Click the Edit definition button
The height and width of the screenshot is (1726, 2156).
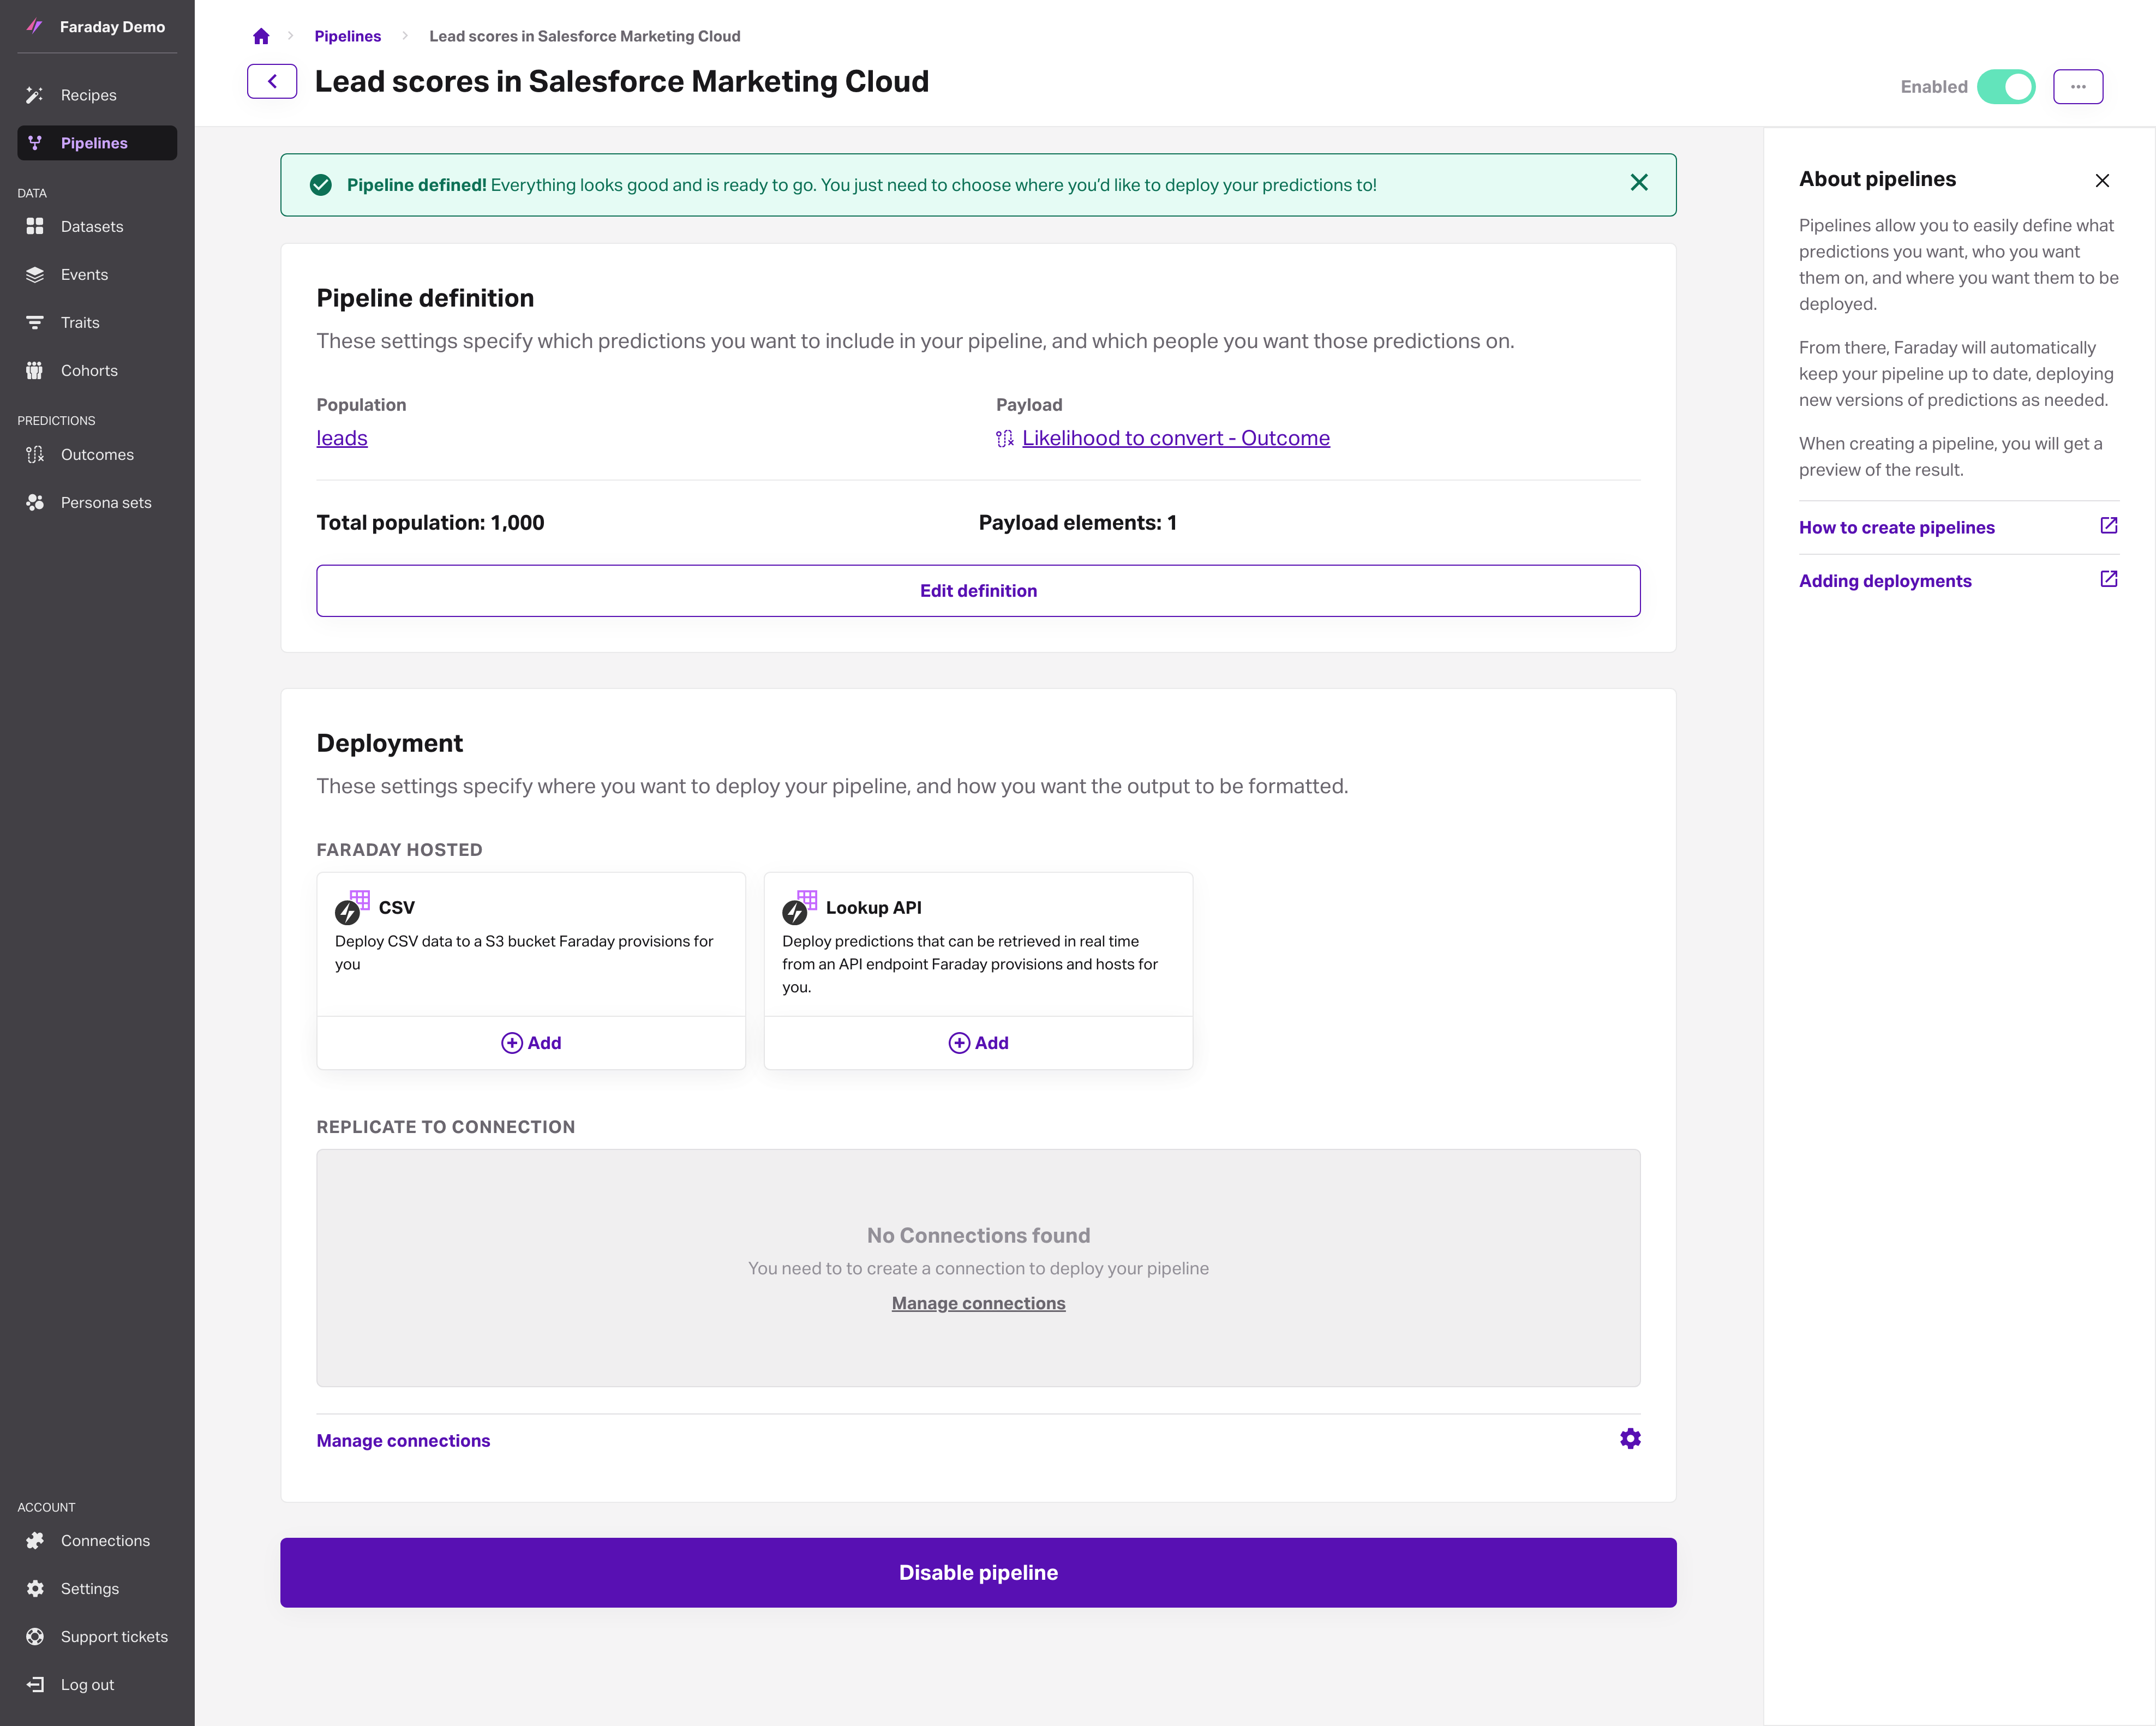[978, 591]
